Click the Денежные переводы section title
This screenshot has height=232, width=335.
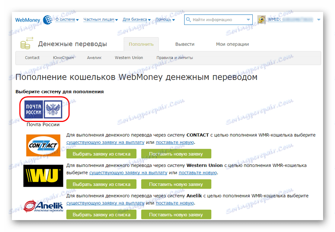point(73,44)
